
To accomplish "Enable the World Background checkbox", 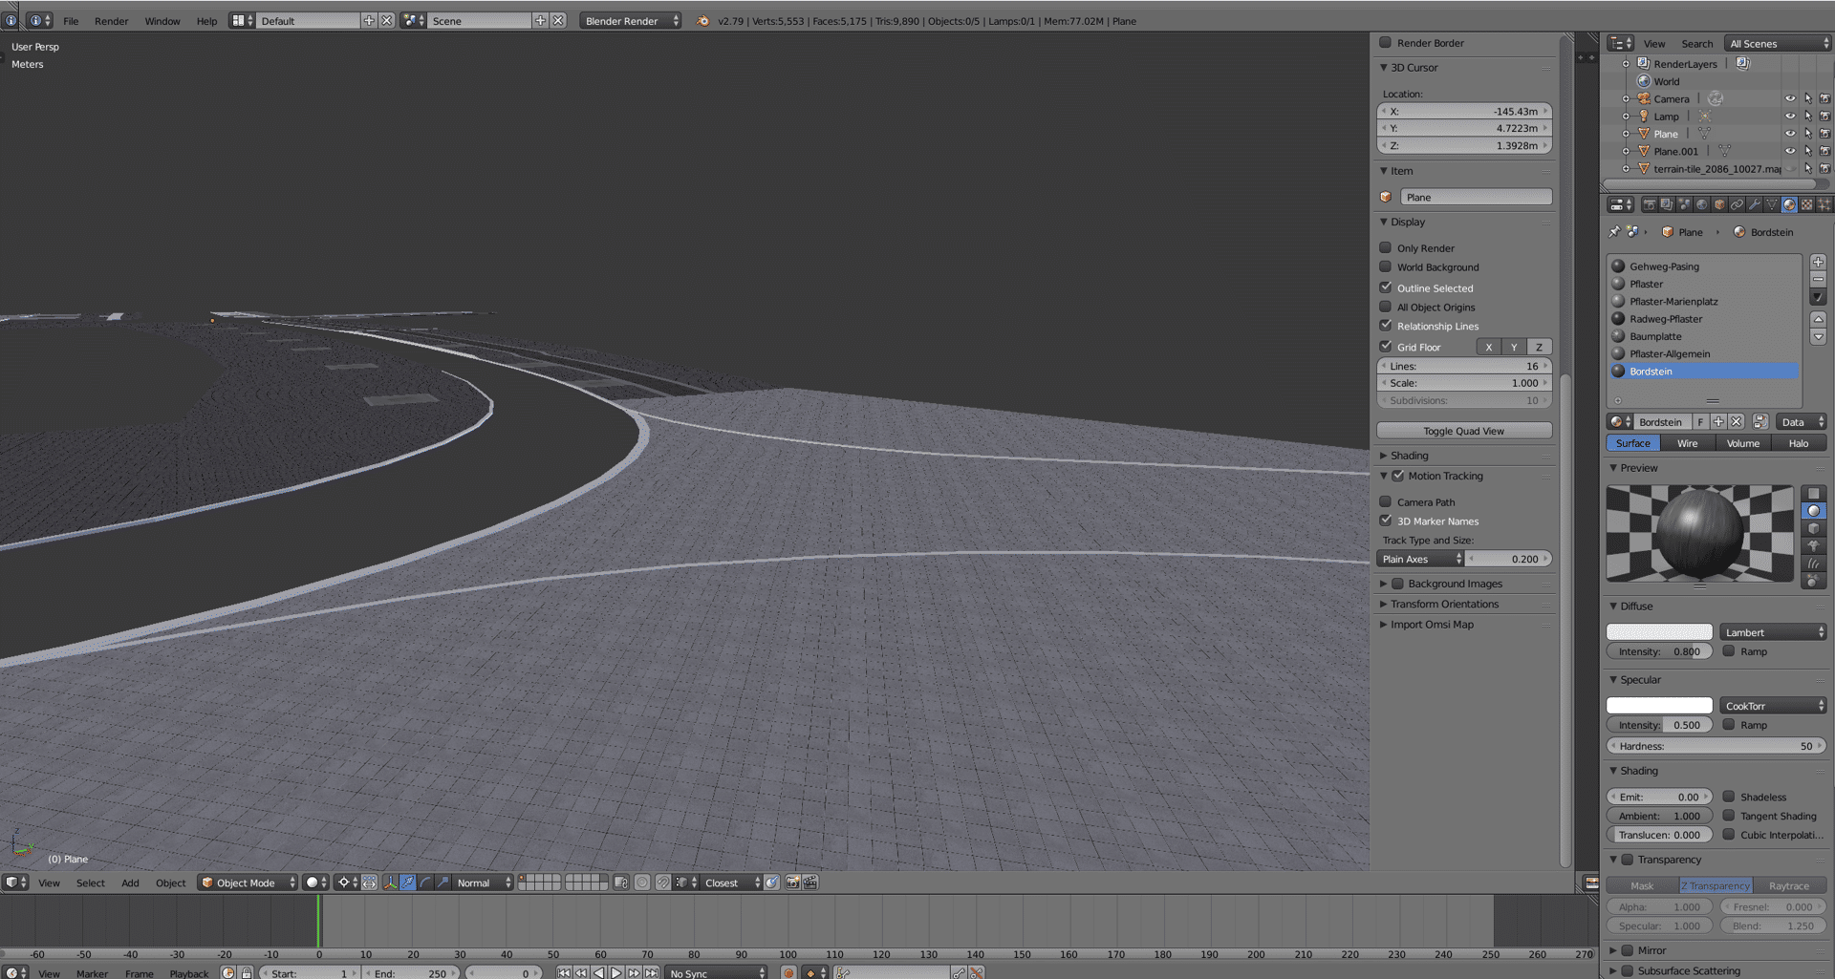I will [1385, 267].
